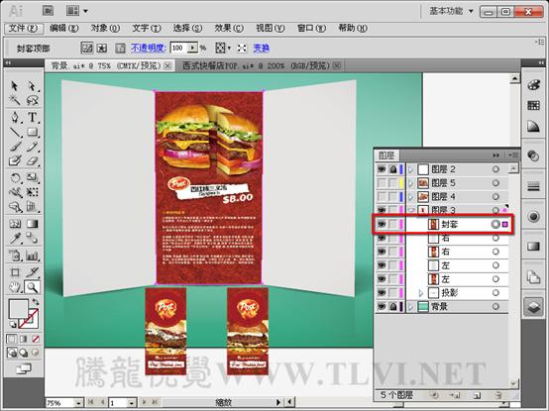Open the 基本功能 workspace dropdown

(452, 11)
